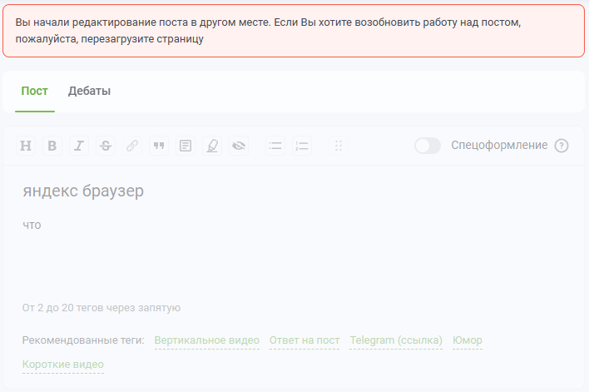
Task: Add recommended tag Вертикальное видео
Action: [207, 340]
